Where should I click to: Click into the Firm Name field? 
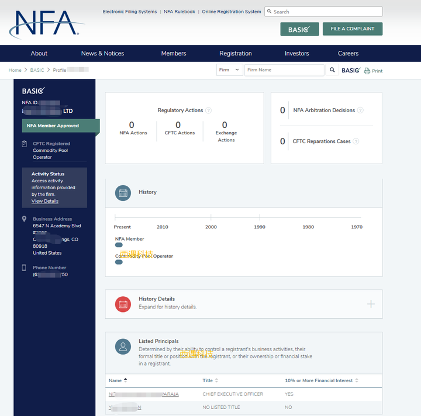[x=284, y=70]
